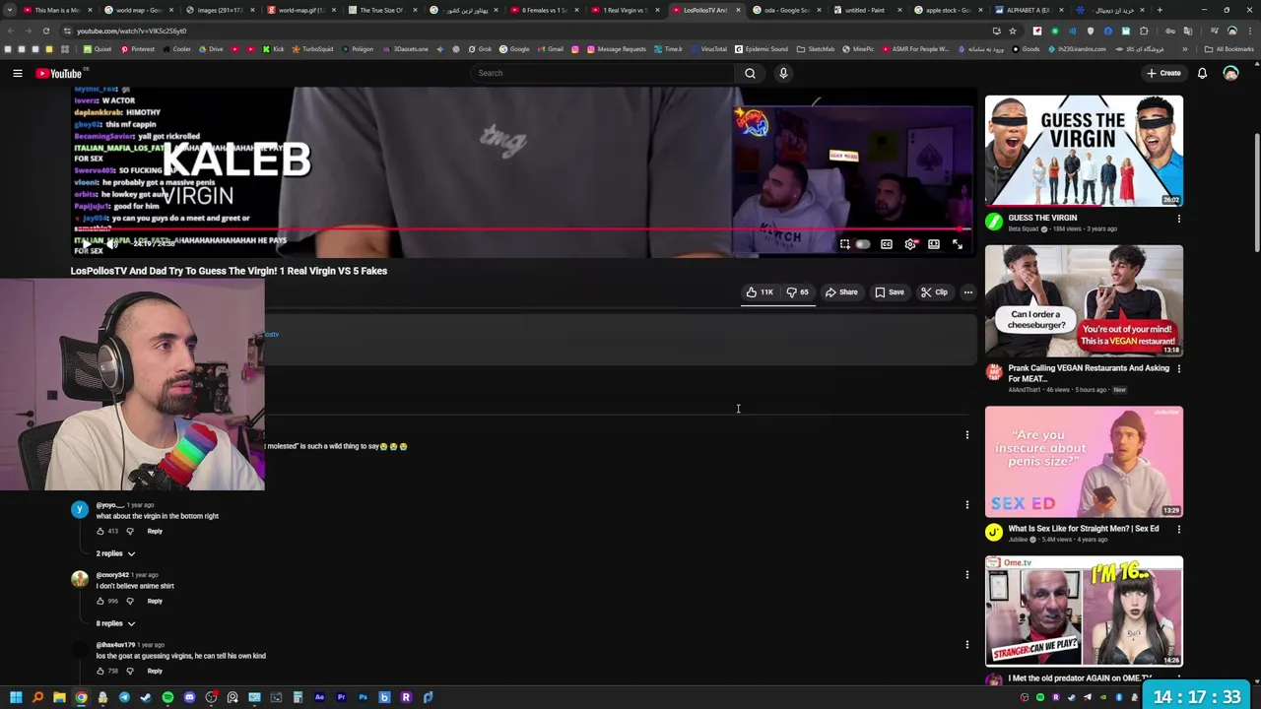
Task: Reply to 'what about the virgin' comment
Action: coord(155,532)
